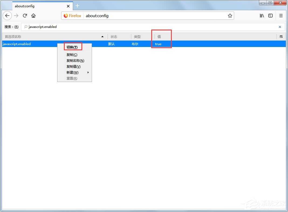The image size is (288, 212).
Task: Reload the about:config page
Action: coord(25,16)
